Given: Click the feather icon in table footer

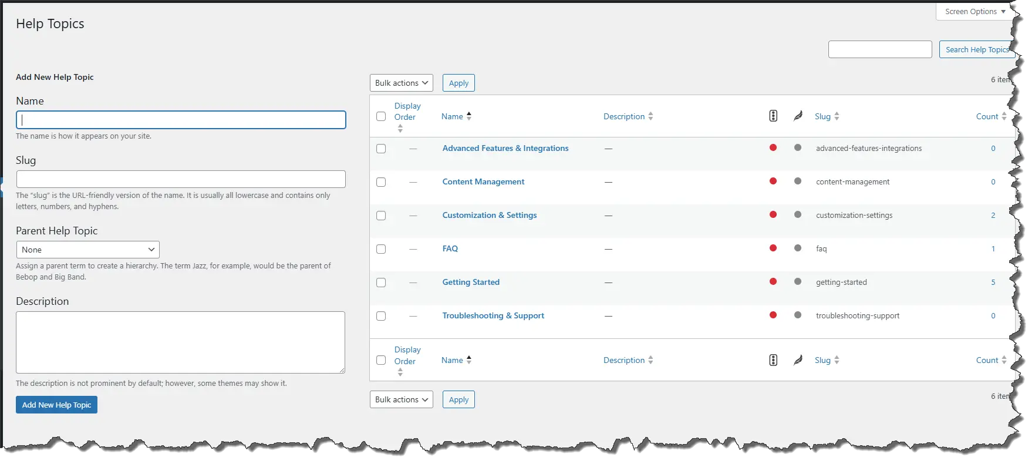Looking at the screenshot, I should [x=798, y=360].
